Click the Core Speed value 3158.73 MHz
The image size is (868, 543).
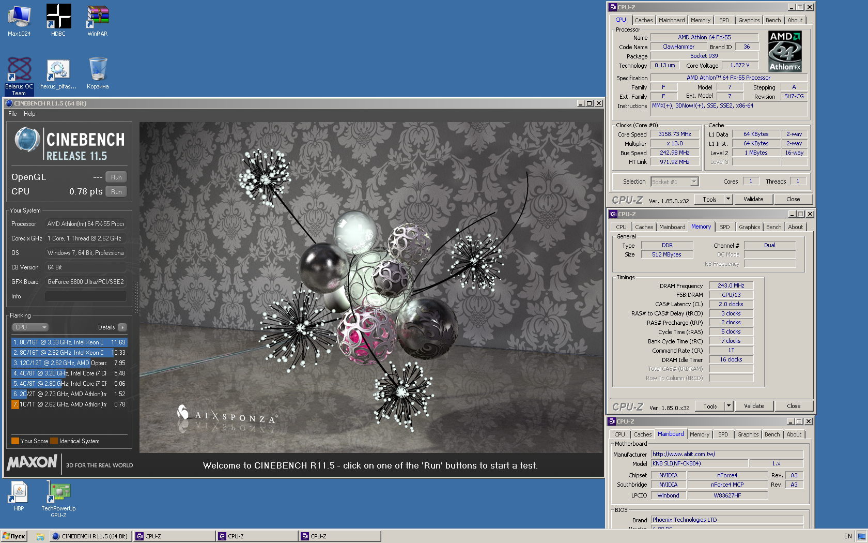pos(674,134)
